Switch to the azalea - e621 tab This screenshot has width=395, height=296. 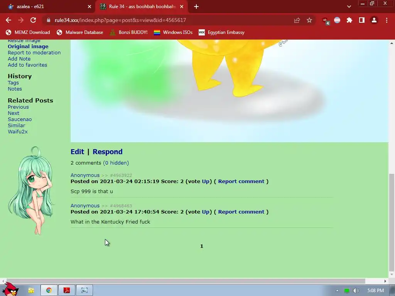[48, 7]
